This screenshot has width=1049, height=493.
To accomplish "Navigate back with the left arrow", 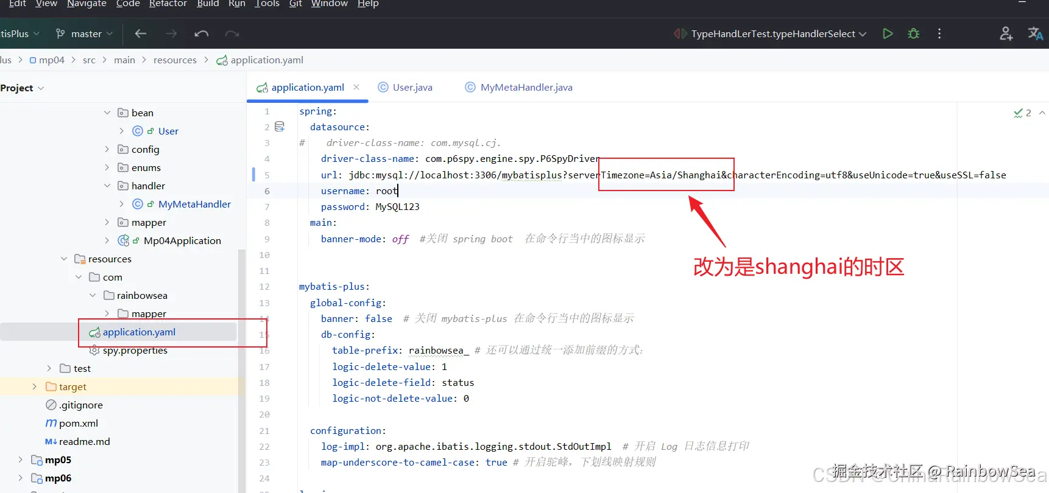I will 141,33.
